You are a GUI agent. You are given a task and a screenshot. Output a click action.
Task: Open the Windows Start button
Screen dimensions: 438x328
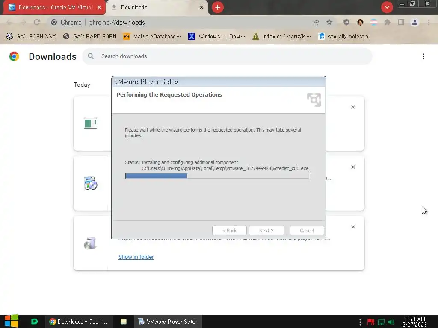12,321
